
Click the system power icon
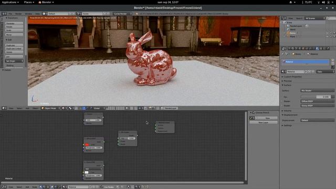coord(328,2)
